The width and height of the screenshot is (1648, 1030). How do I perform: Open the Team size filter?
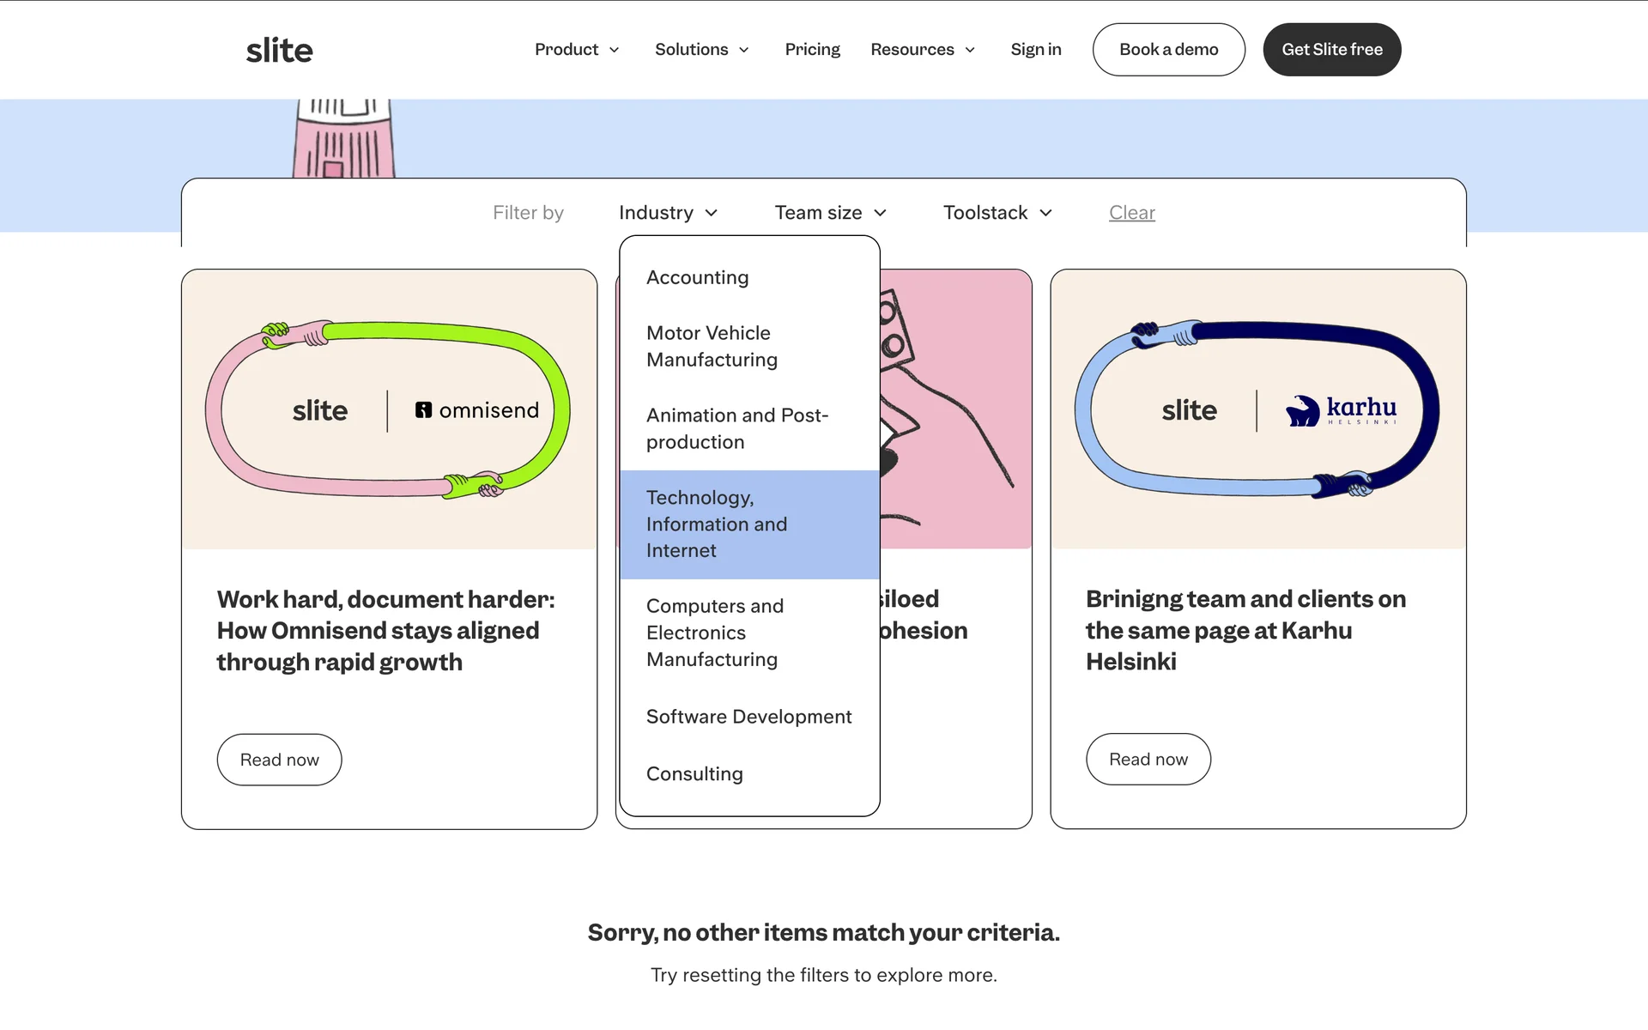830,213
